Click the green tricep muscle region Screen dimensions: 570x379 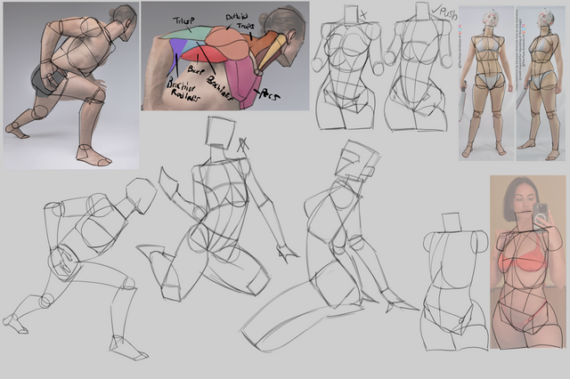[x=186, y=33]
